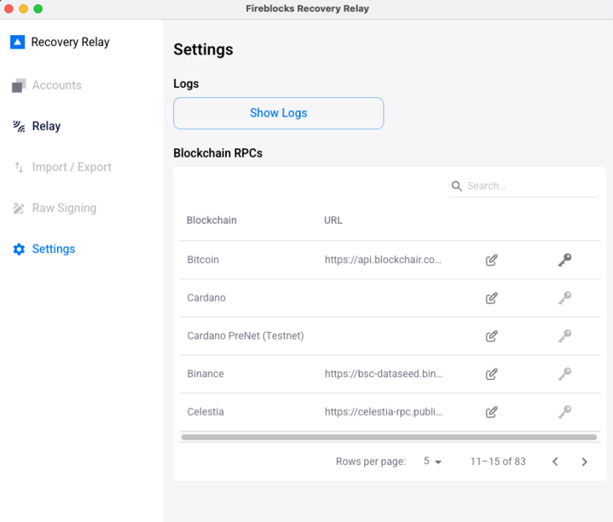Click the celestia-rpc URL cell
Screen dimensions: 613x522
click(x=384, y=412)
